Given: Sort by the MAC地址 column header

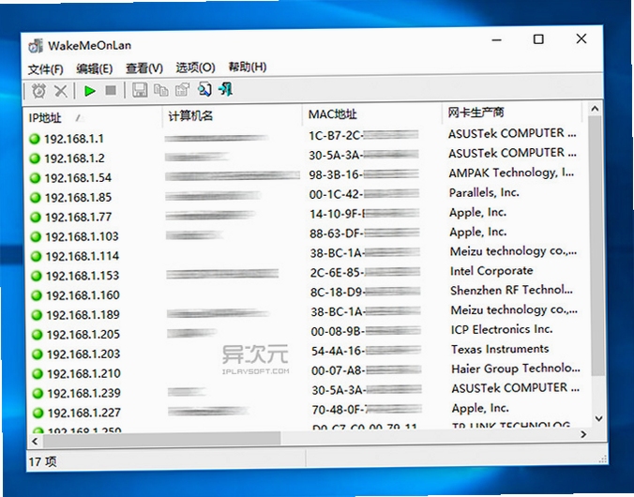Looking at the screenshot, I should point(372,114).
